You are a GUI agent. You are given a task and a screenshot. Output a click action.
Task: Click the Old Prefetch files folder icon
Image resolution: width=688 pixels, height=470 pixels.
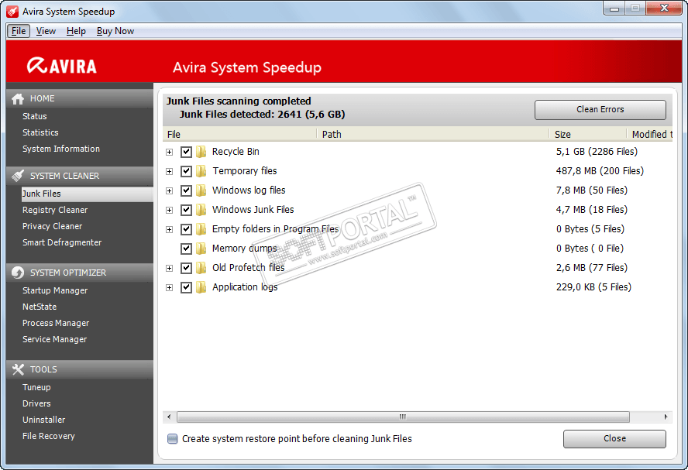click(201, 268)
